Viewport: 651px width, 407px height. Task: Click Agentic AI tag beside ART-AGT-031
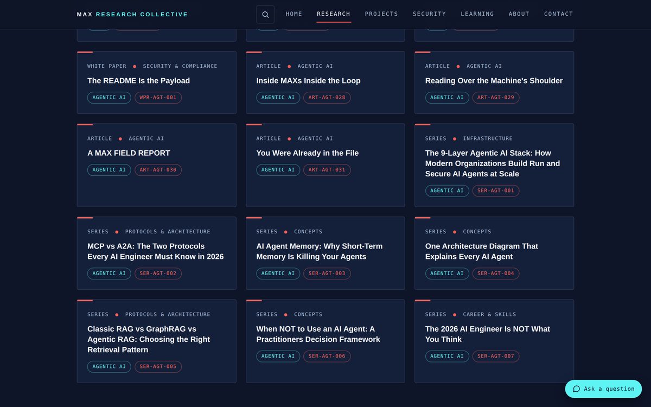278,170
